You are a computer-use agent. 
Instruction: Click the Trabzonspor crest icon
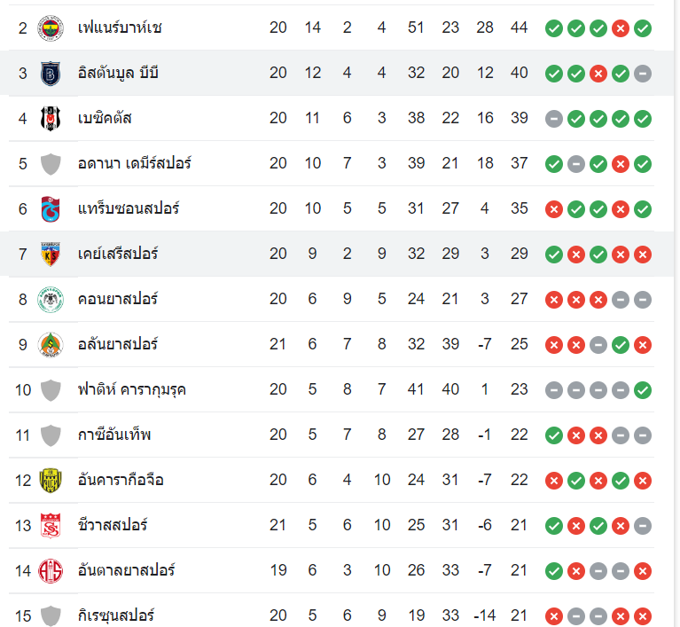(51, 209)
